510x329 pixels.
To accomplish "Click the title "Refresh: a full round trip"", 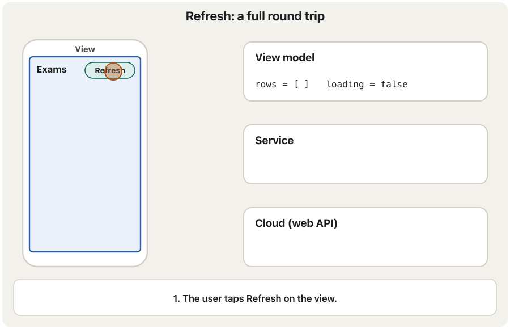I will 255,16.
